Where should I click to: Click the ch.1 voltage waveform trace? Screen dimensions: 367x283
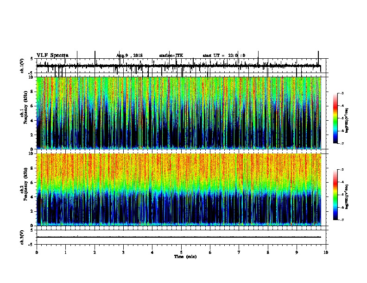coord(178,66)
